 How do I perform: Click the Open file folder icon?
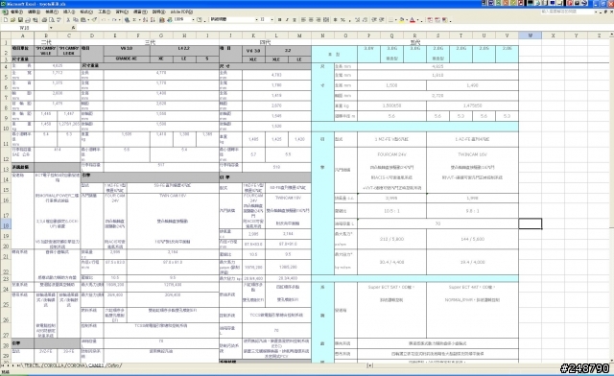[13, 19]
